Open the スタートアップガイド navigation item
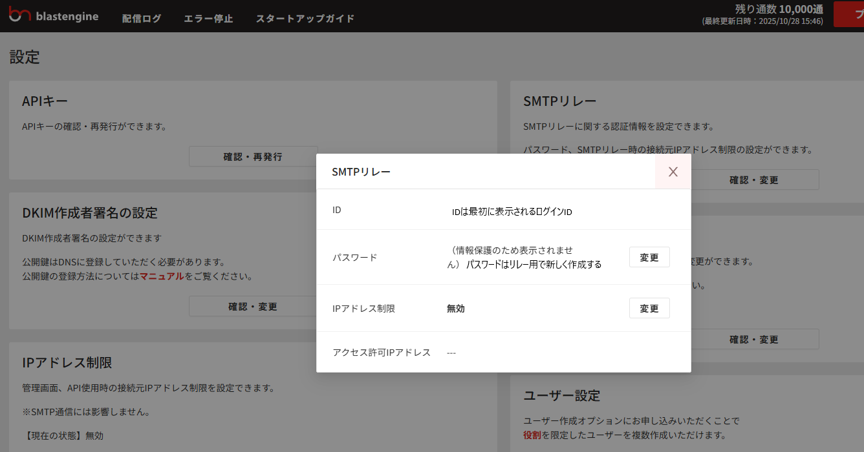864x452 pixels. click(305, 18)
